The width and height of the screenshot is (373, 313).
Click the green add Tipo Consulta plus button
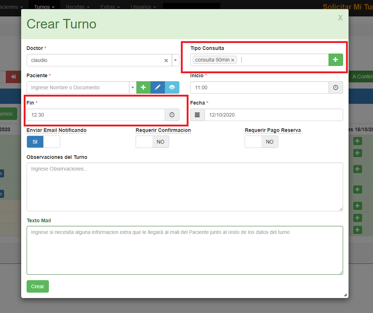[335, 60]
